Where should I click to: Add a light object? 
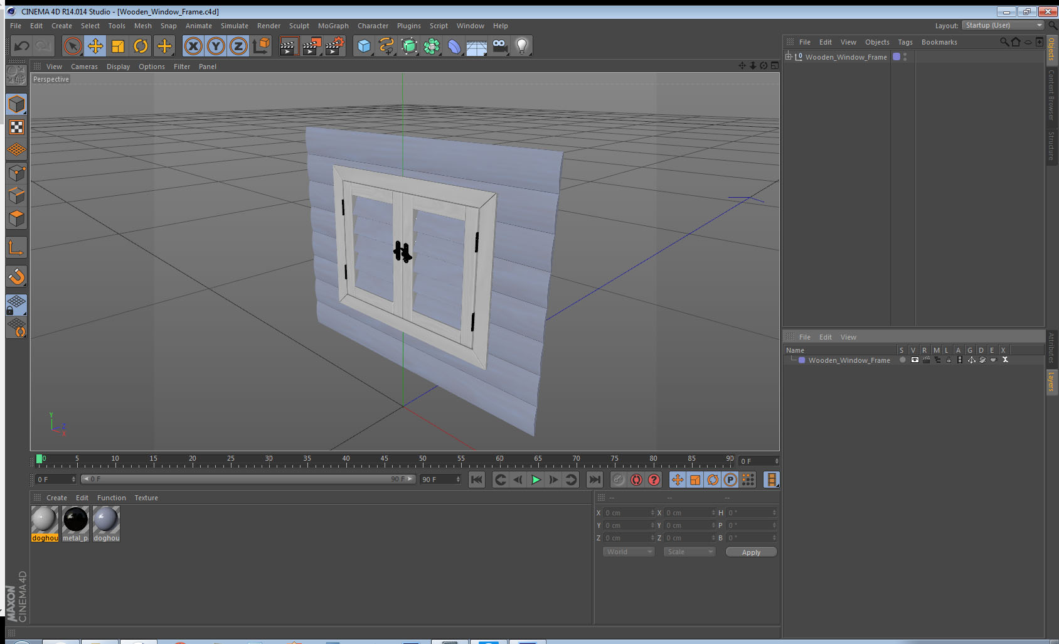coord(522,46)
